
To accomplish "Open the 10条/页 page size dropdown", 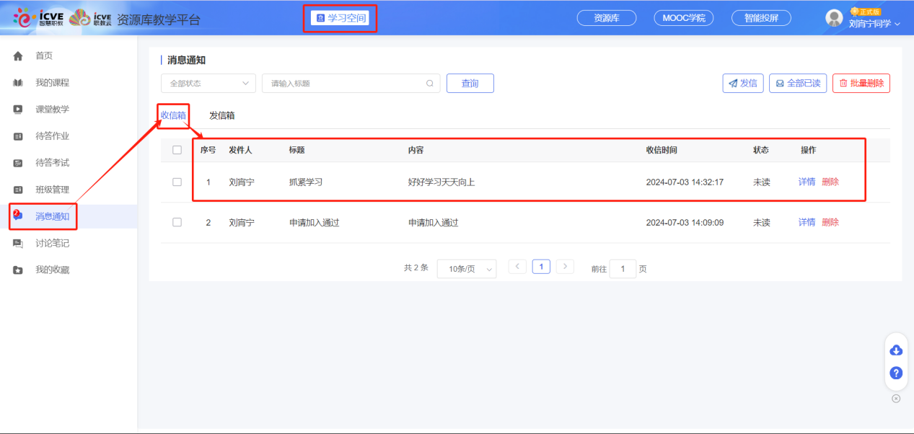I will click(x=466, y=268).
